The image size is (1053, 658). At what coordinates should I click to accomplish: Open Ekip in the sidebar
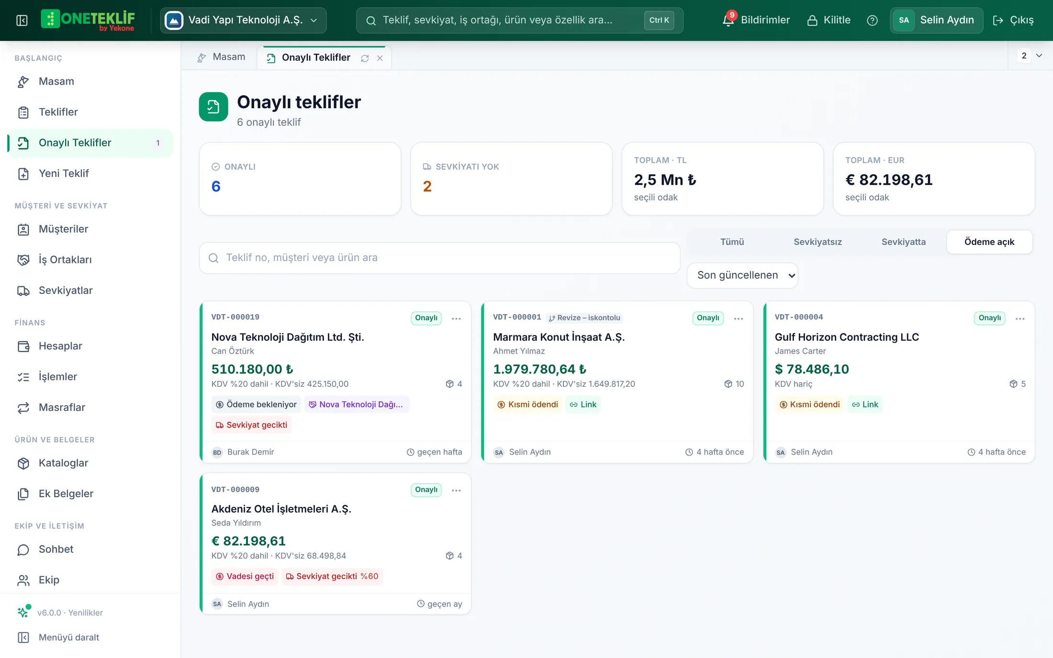(90, 580)
